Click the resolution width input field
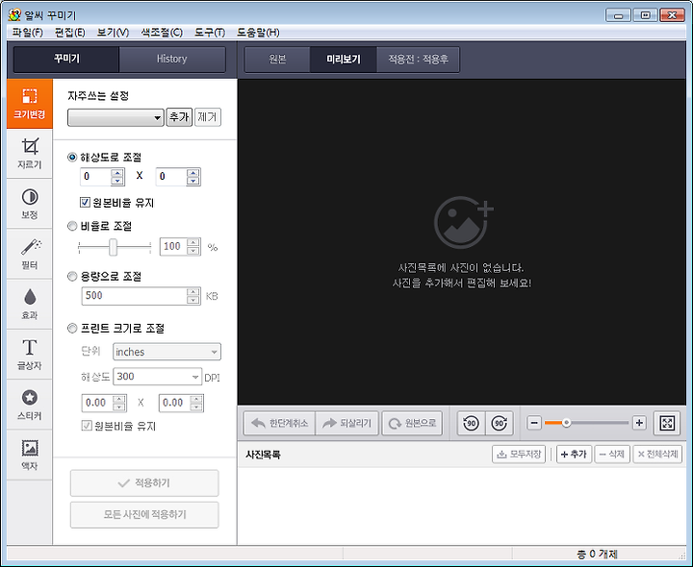The width and height of the screenshot is (693, 567). click(x=96, y=177)
